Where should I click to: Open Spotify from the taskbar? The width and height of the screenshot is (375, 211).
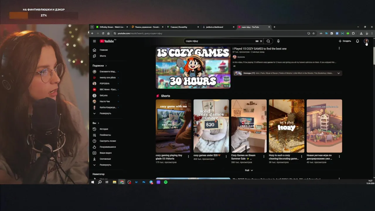pyautogui.click(x=166, y=182)
